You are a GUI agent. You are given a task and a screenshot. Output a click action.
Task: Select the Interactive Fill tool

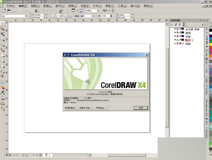pos(2,108)
